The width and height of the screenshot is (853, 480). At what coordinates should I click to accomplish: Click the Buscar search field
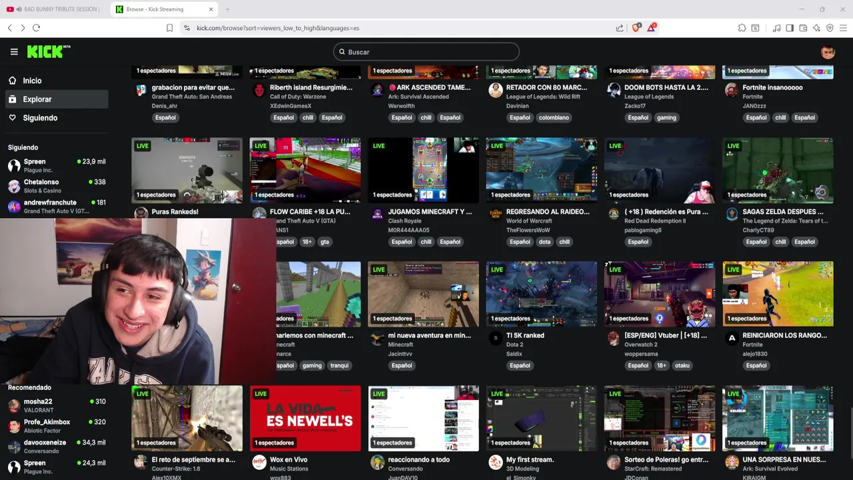point(426,52)
